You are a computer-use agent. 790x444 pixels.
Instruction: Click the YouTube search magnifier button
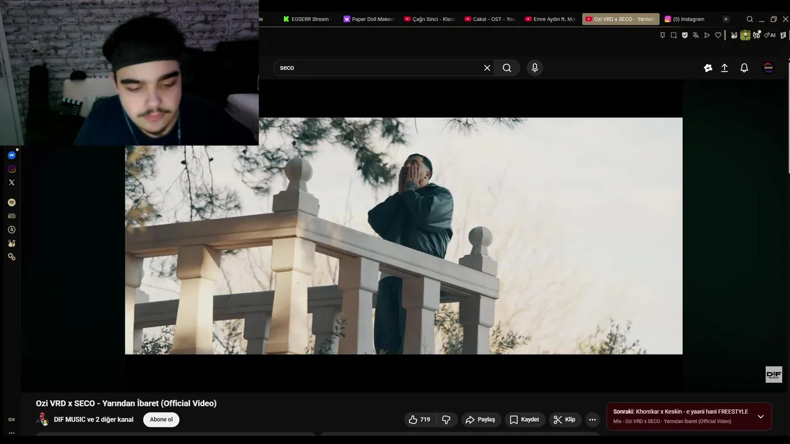(x=507, y=68)
